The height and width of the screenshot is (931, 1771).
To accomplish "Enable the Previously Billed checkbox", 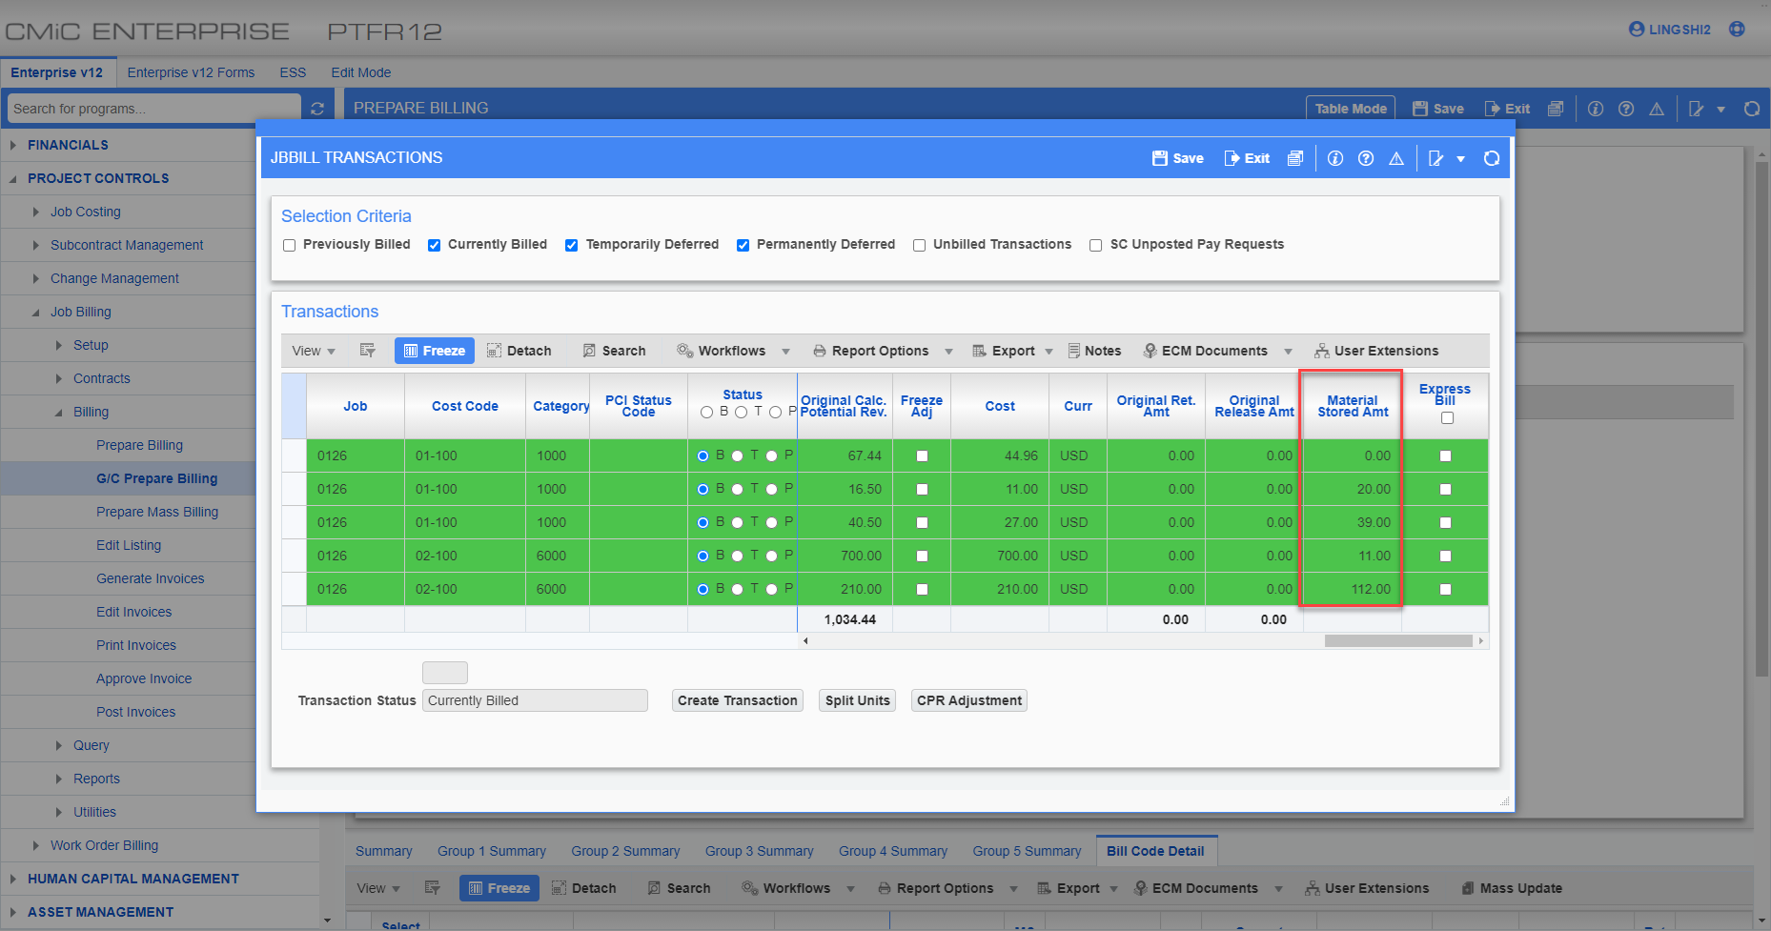I will click(289, 245).
